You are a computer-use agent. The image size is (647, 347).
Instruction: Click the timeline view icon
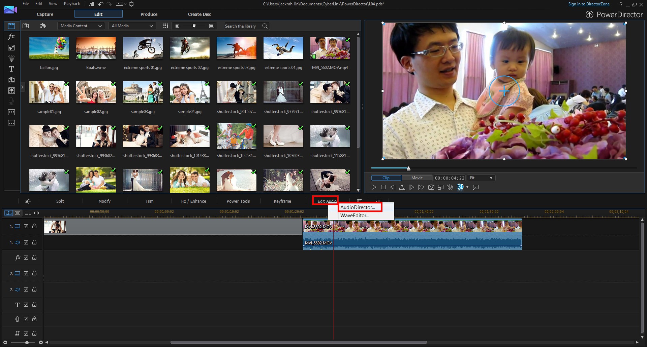pyautogui.click(x=8, y=213)
